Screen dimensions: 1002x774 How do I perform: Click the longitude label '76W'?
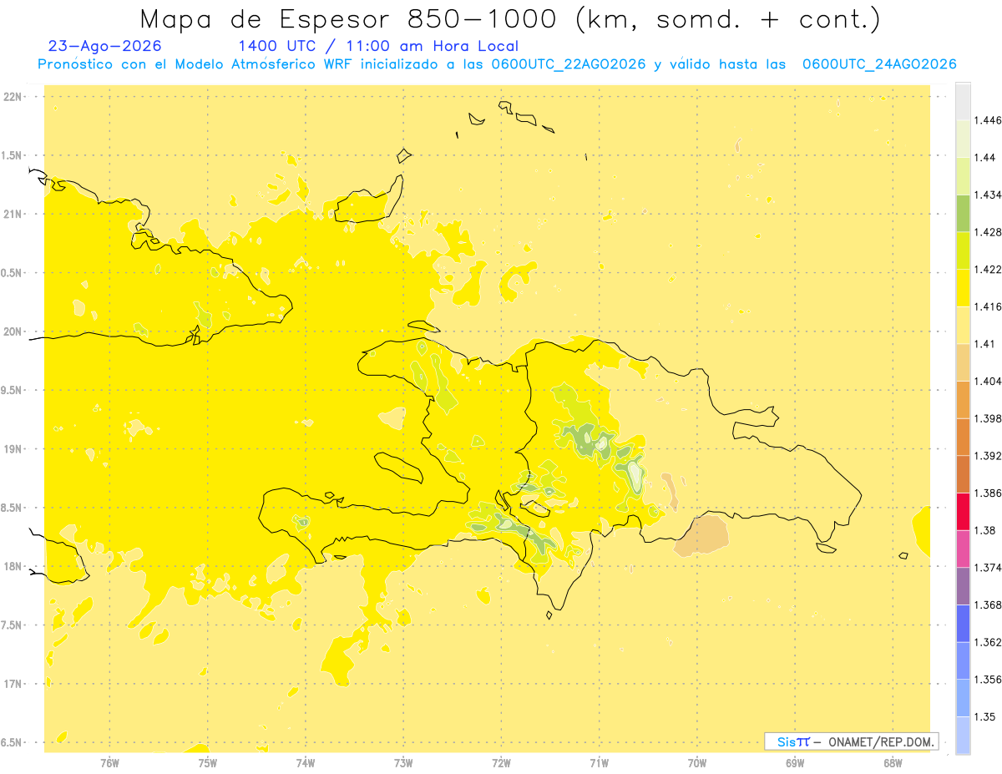pos(109,763)
